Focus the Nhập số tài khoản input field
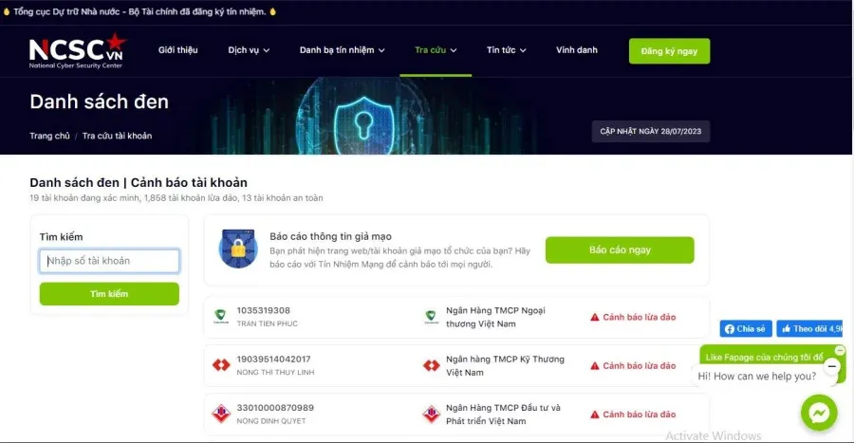Image resolution: width=854 pixels, height=443 pixels. (x=109, y=261)
